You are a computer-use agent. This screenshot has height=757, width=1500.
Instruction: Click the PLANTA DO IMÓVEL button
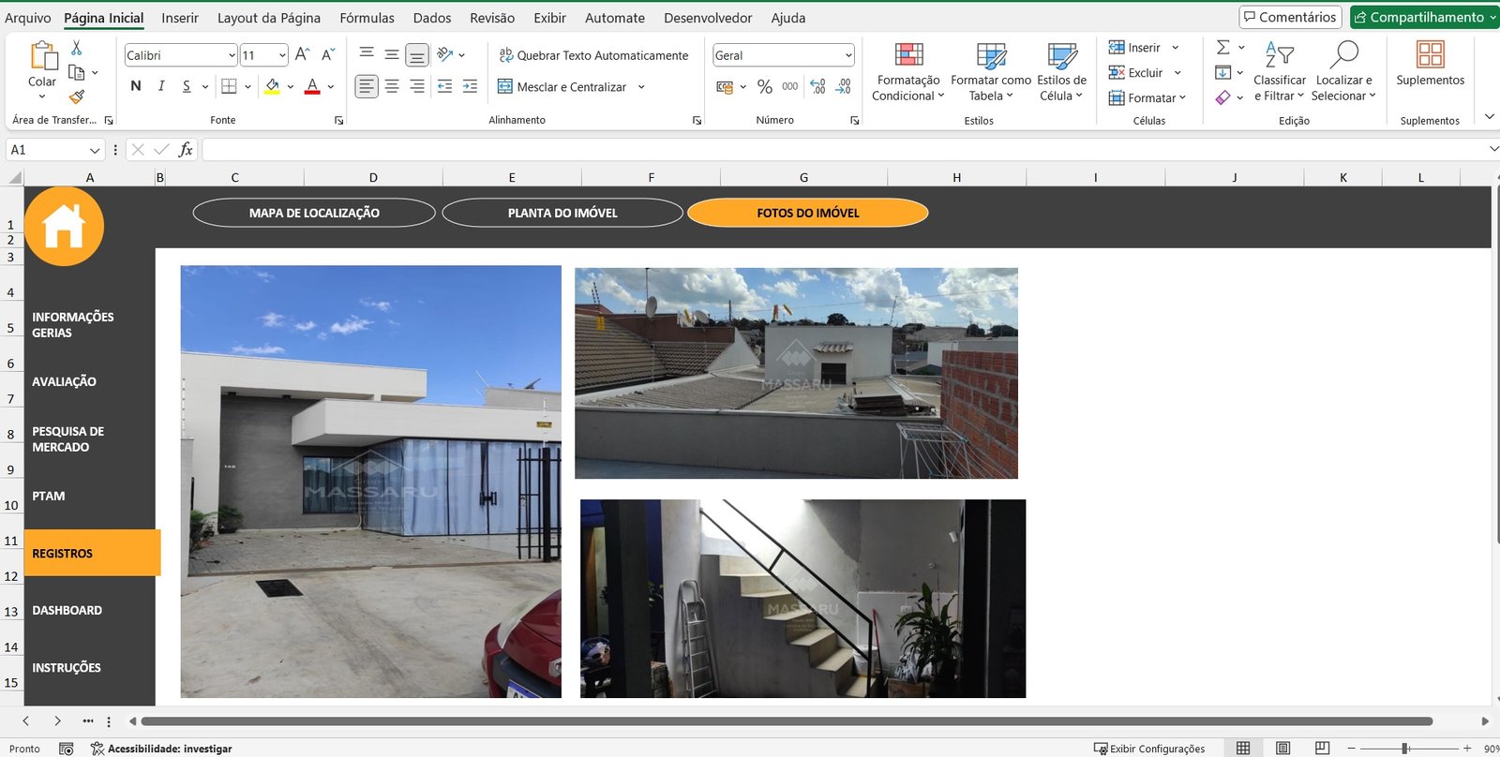562,213
